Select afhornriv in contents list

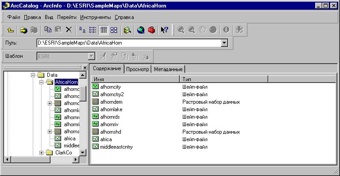[x=109, y=124]
